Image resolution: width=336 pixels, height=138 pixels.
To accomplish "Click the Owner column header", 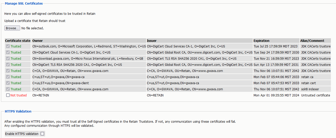I will click(38, 41).
